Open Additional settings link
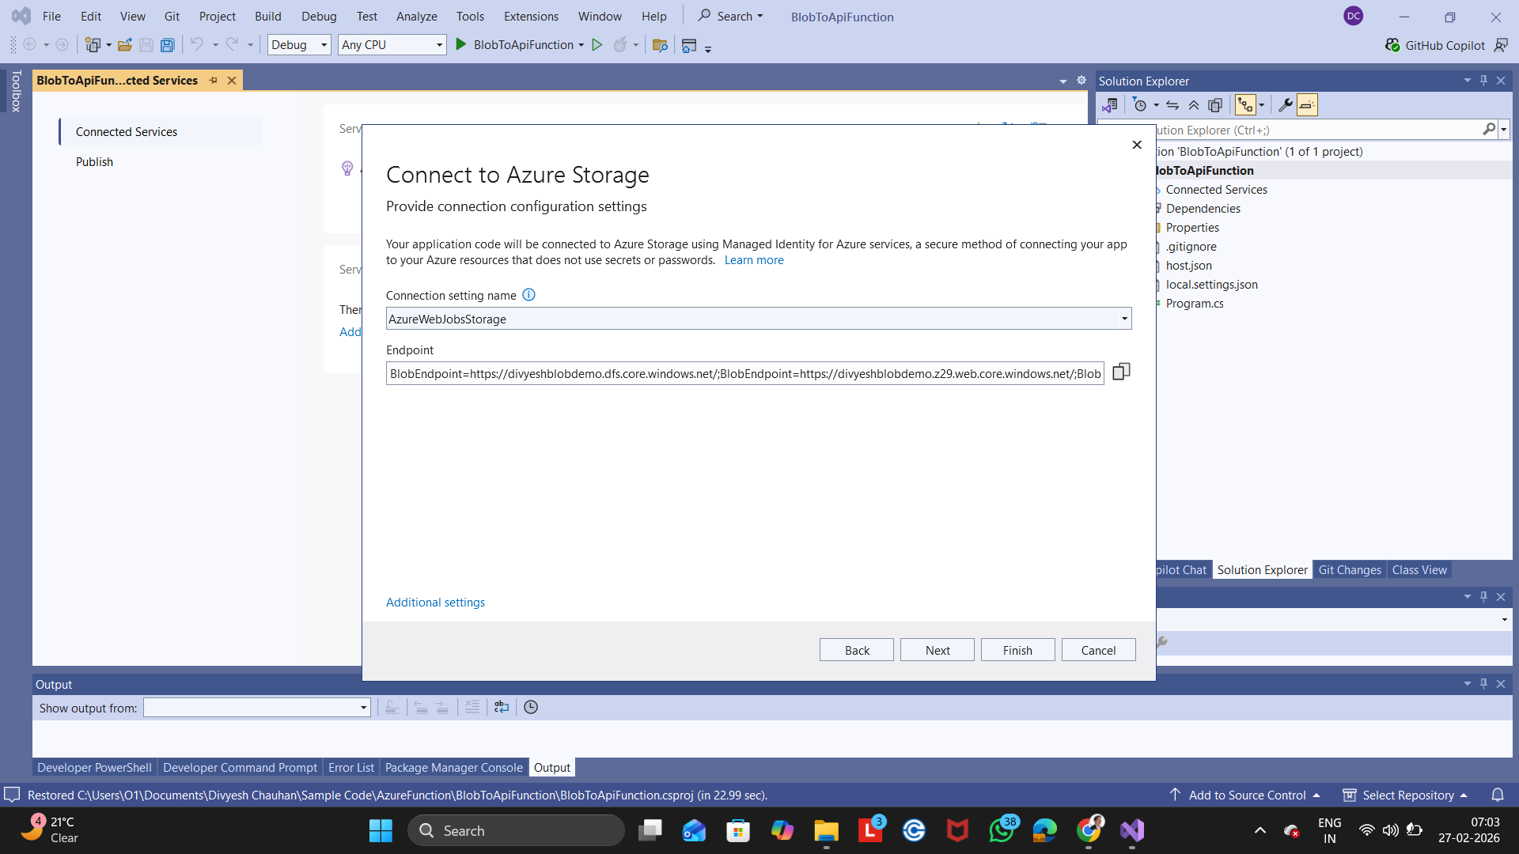 [435, 603]
